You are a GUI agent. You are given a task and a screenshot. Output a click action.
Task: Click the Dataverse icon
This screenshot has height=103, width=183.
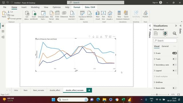pyautogui.click(x=64, y=13)
